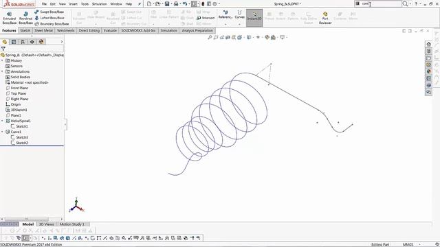The height and width of the screenshot is (247, 440).
Task: Open DisplayManager tab
Action: pos(41,42)
